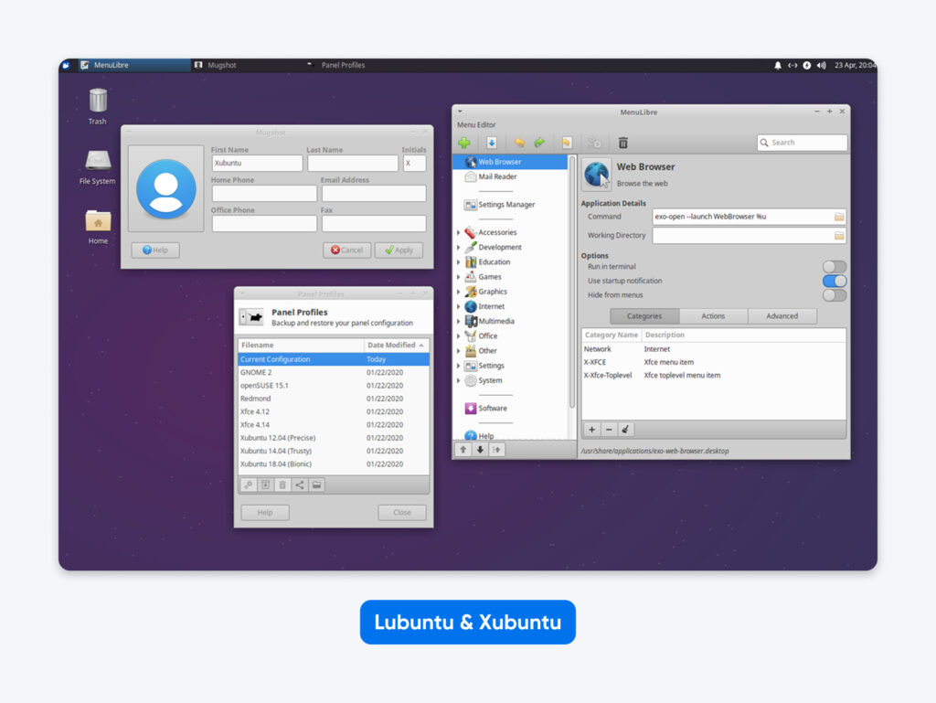Viewport: 936px width, 703px height.
Task: Remove a panel profile with the trash icon
Action: (x=282, y=485)
